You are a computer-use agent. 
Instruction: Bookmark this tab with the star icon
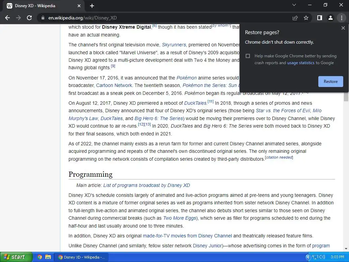pyautogui.click(x=306, y=18)
